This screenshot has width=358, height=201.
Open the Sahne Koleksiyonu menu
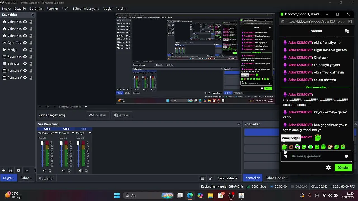point(86,9)
